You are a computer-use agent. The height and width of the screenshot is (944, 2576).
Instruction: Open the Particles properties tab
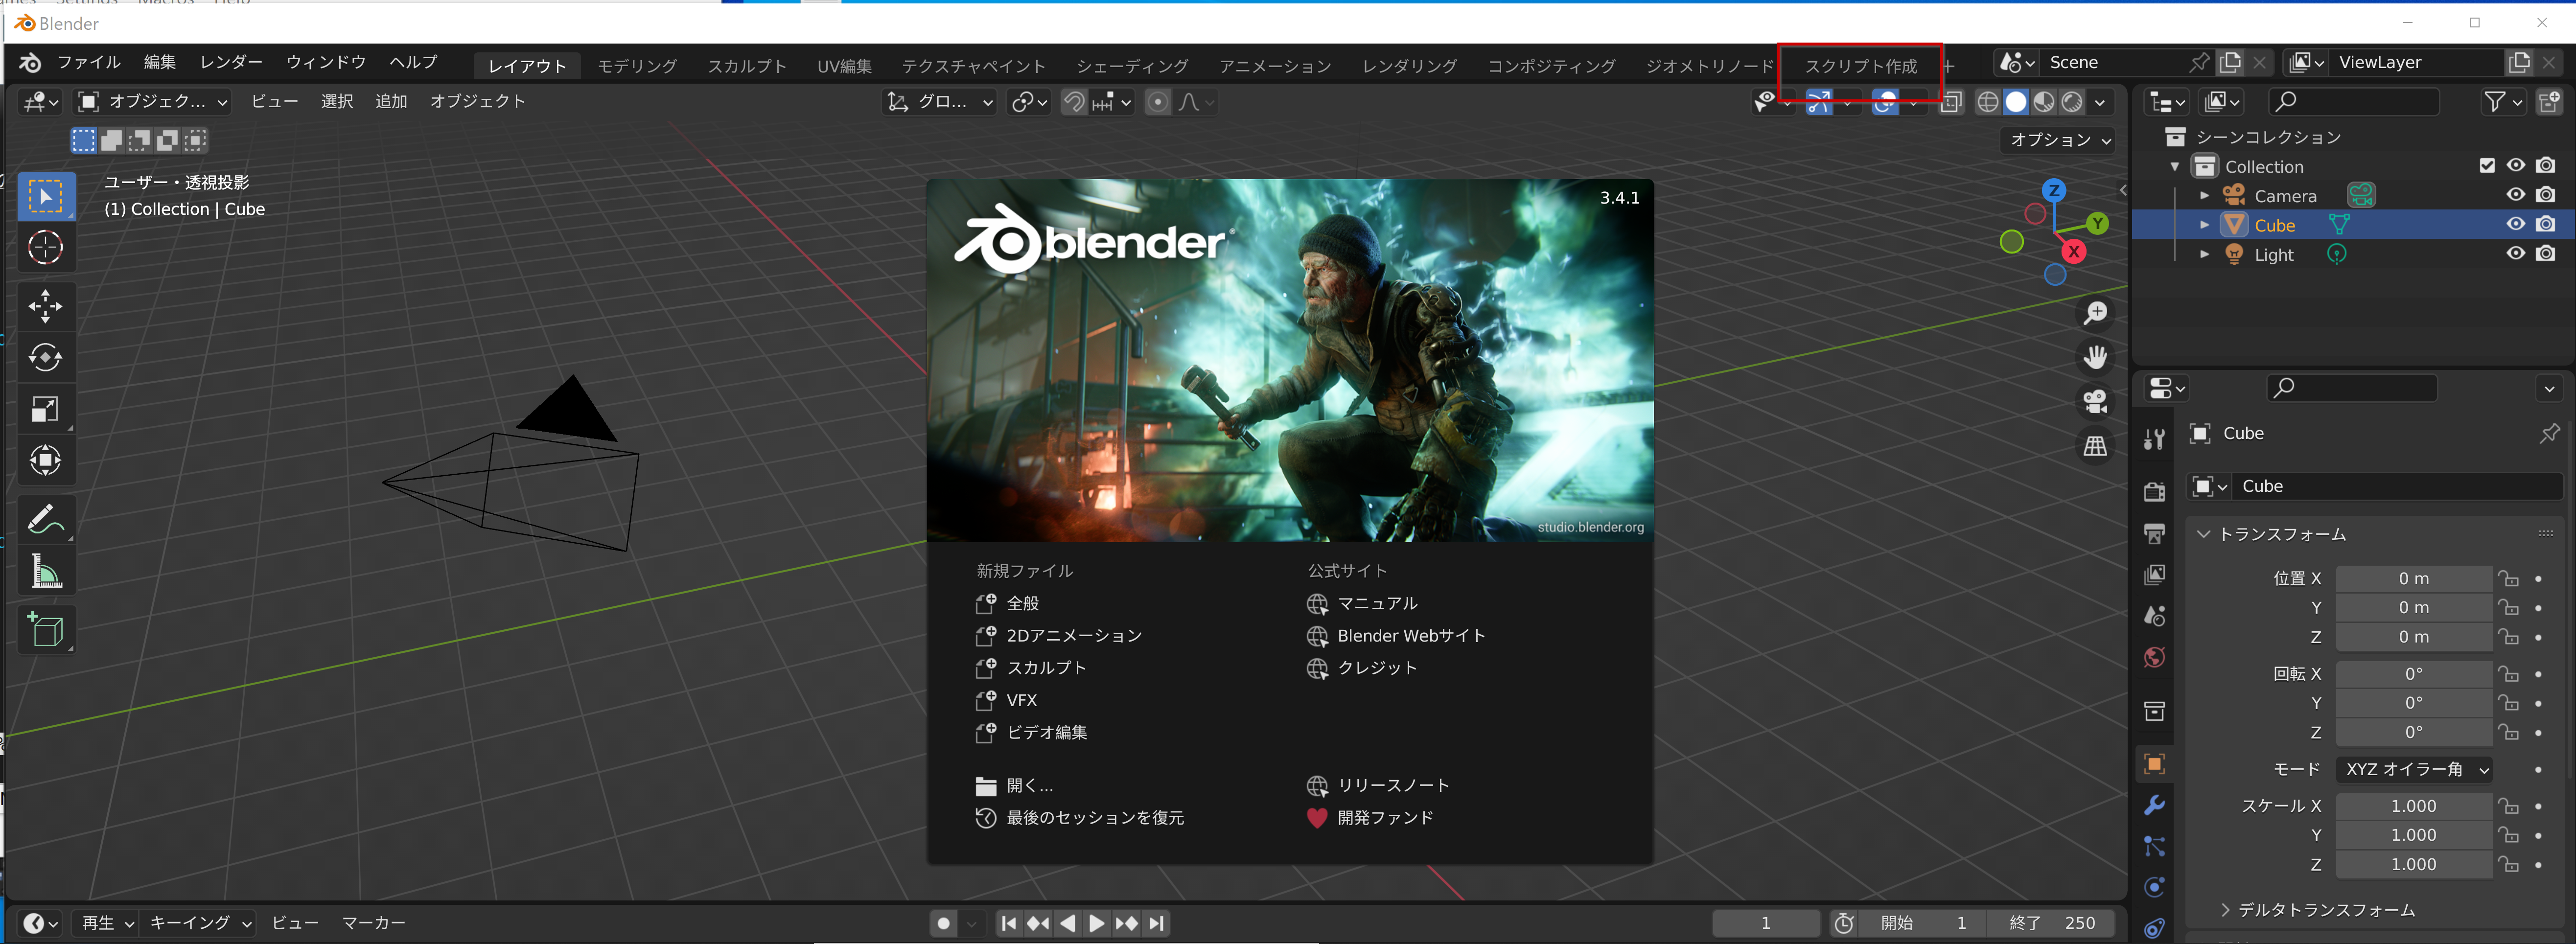[2155, 846]
